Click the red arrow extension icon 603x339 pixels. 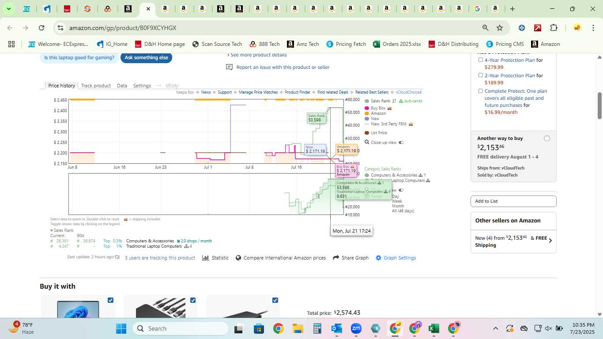point(538,28)
